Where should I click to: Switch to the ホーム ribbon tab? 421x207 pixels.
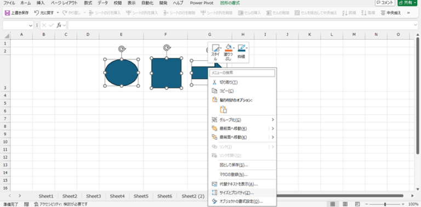[26, 3]
